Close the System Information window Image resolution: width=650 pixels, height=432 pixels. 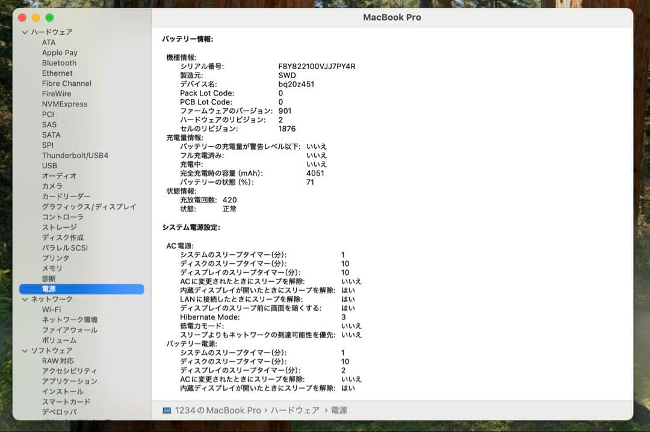(x=22, y=17)
